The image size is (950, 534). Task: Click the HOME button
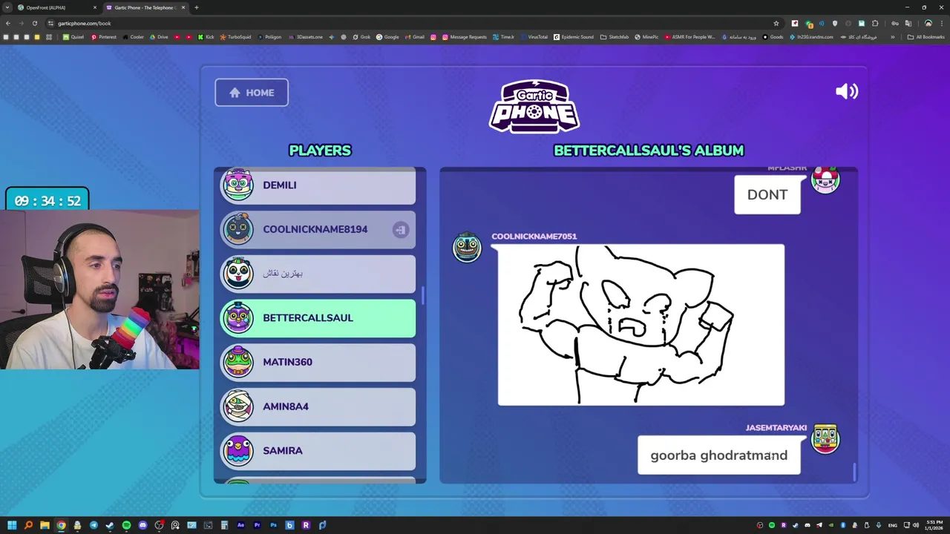[x=252, y=93]
